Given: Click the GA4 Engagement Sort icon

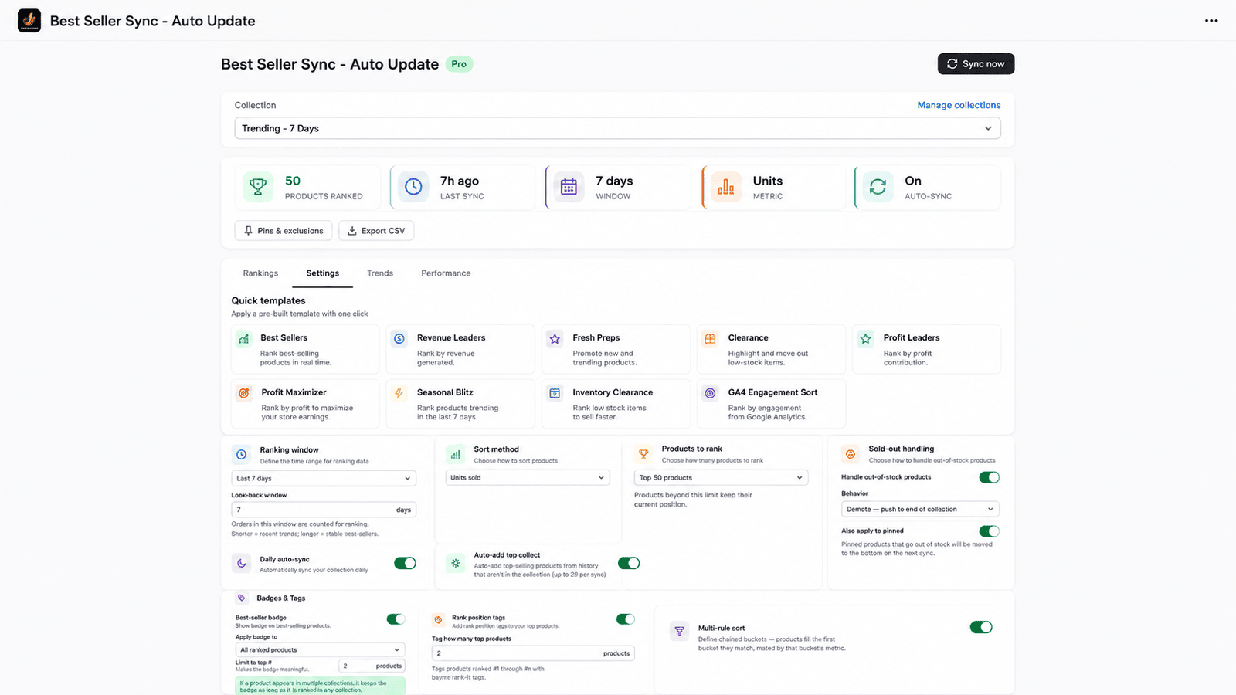Looking at the screenshot, I should (710, 393).
